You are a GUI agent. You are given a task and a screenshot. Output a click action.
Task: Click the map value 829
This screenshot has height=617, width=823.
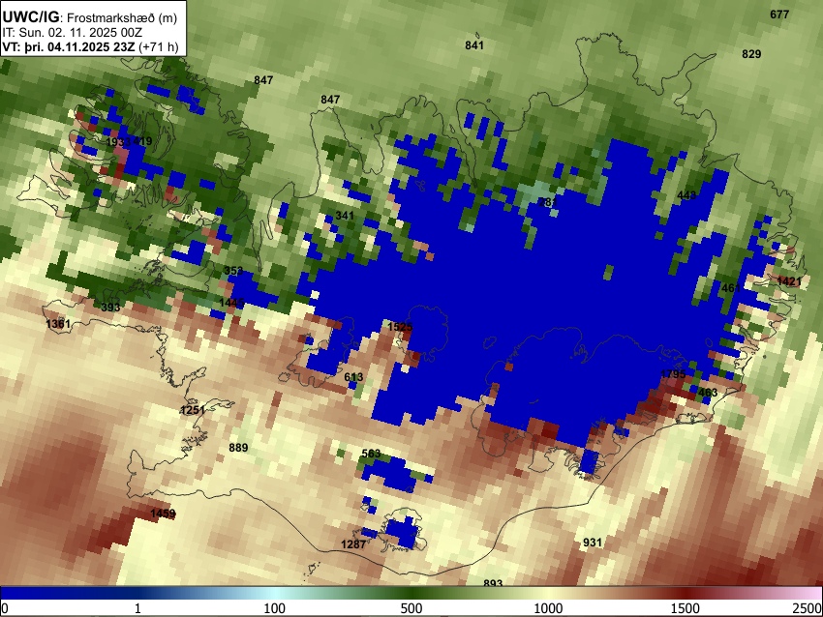tap(751, 54)
